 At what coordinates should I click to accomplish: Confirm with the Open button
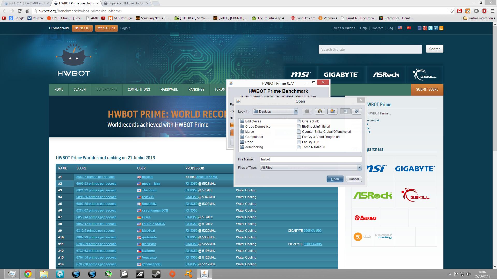[x=335, y=179]
